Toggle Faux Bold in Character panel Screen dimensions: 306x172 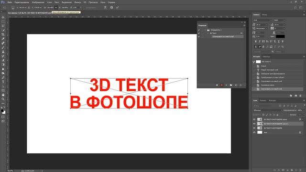[x=256, y=42]
